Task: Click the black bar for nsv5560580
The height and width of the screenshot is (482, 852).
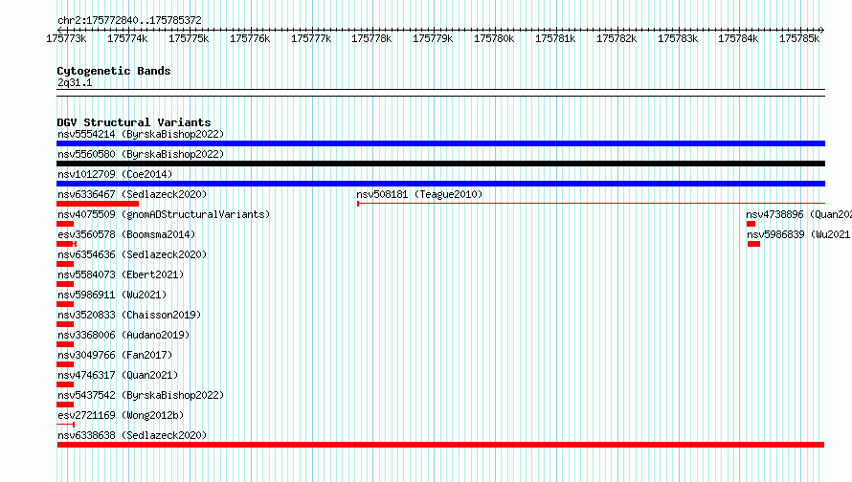Action: coord(440,164)
